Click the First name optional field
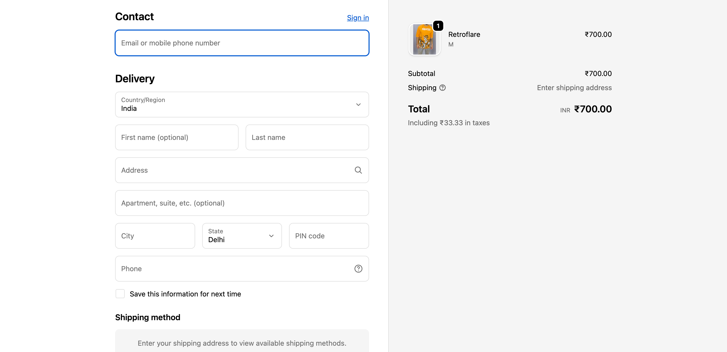This screenshot has width=727, height=352. 177,137
